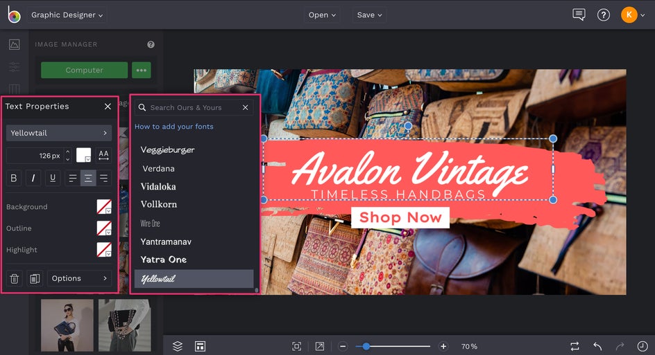Zoom out with the minus icon
The image size is (655, 355).
tap(343, 346)
